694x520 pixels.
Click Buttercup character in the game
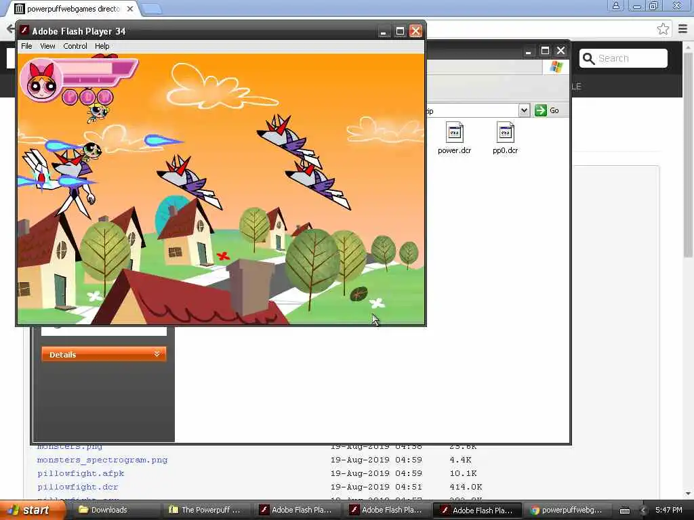tap(91, 150)
